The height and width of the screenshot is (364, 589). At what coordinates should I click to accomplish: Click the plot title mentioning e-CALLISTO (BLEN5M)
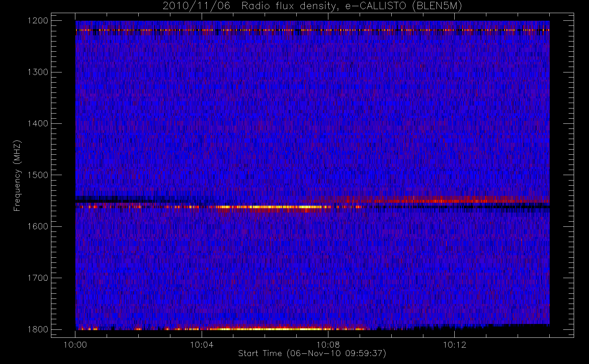tap(312, 6)
